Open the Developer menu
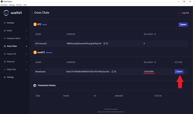Screen dimensions: 193x114 4,5
